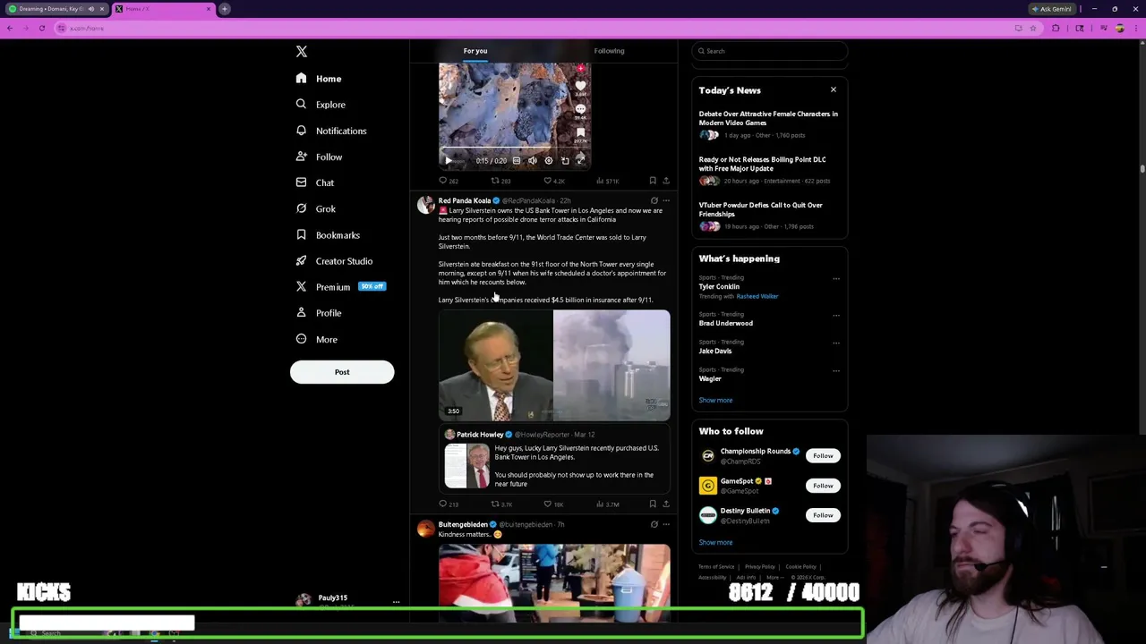The height and width of the screenshot is (644, 1146).
Task: Click the X logo in sidebar
Action: click(302, 52)
